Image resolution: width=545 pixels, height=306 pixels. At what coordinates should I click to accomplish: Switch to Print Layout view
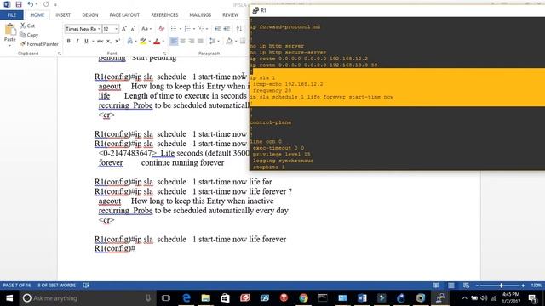pyautogui.click(x=450, y=286)
